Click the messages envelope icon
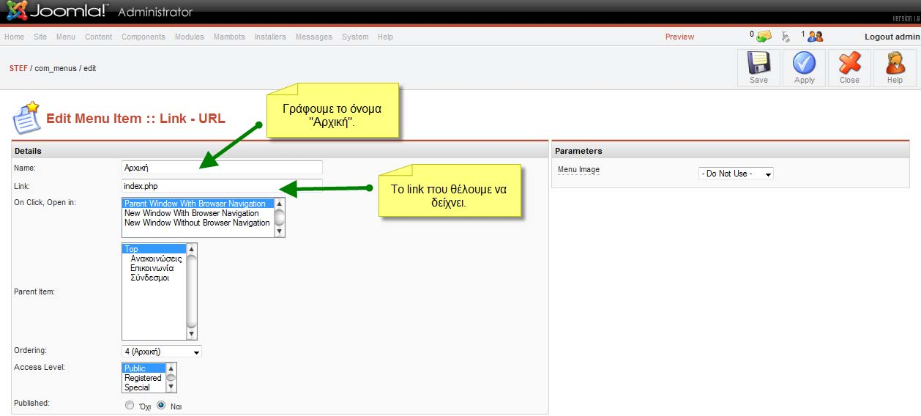This screenshot has height=416, width=921. pyautogui.click(x=764, y=36)
